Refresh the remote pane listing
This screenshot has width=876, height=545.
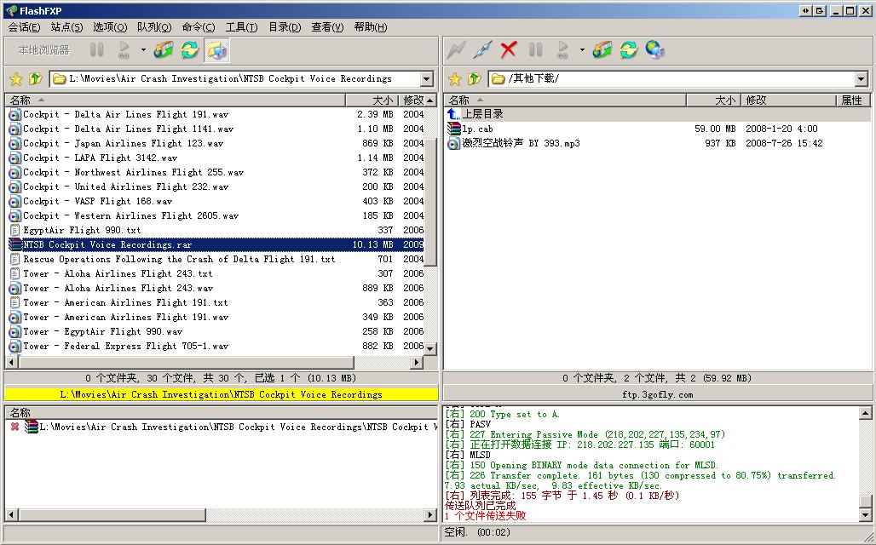629,50
